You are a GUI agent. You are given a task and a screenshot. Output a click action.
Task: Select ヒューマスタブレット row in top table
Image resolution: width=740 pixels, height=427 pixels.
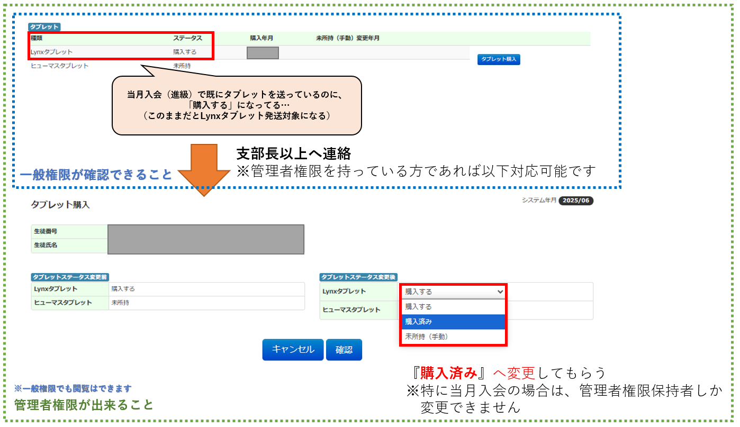(x=60, y=66)
